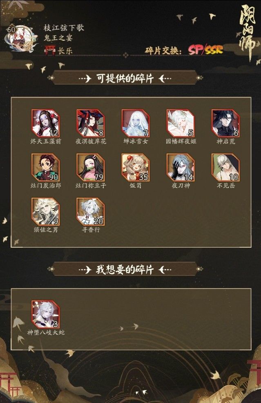Click the 长乐 server label

click(x=65, y=51)
